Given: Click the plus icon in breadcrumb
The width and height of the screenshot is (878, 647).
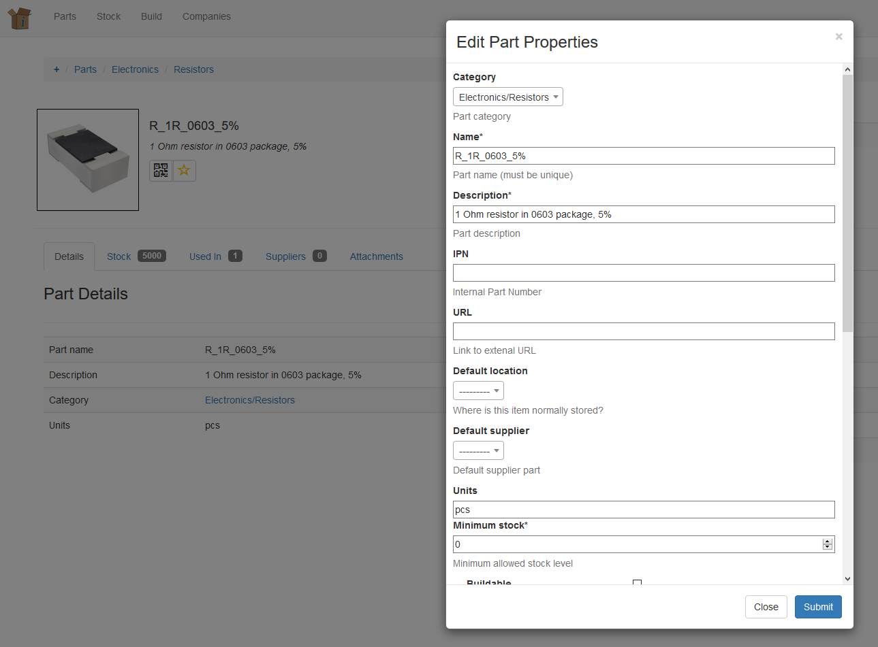Looking at the screenshot, I should 57,69.
